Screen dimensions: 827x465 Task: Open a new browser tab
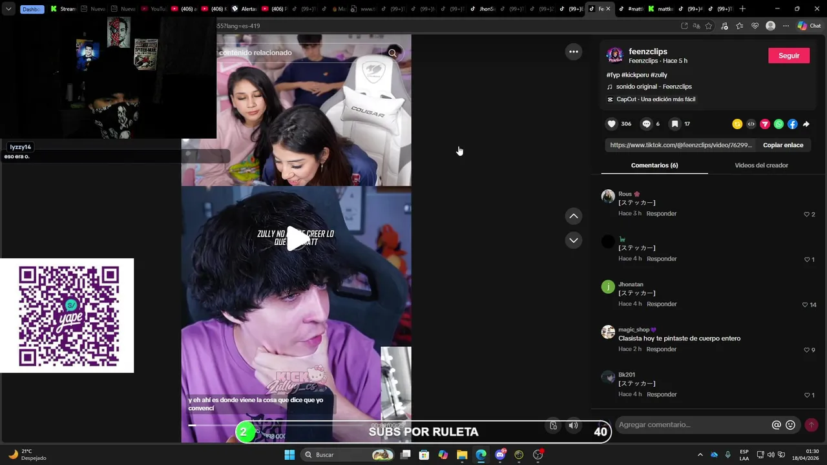[742, 9]
